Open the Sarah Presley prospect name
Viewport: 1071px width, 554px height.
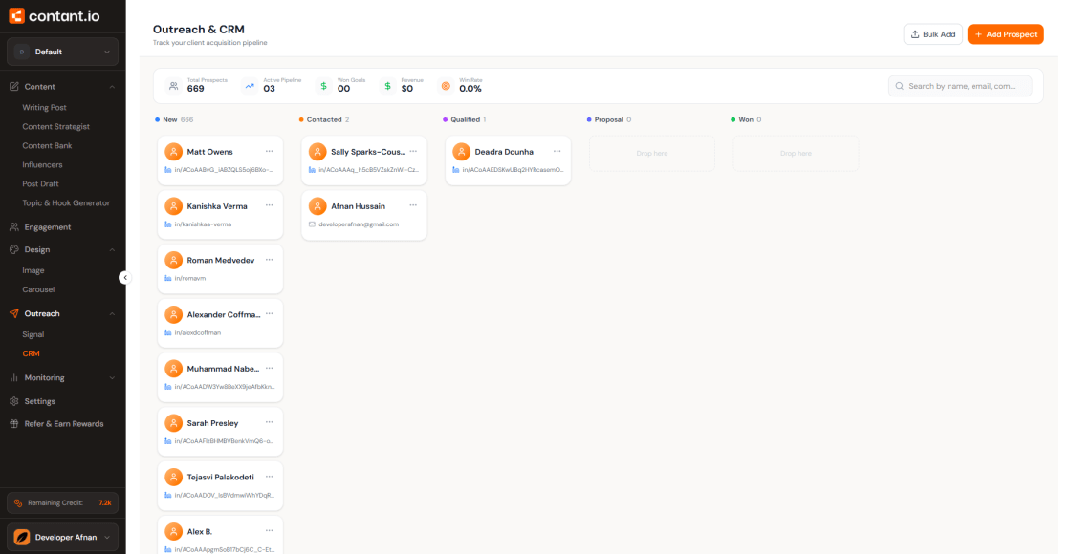point(212,423)
